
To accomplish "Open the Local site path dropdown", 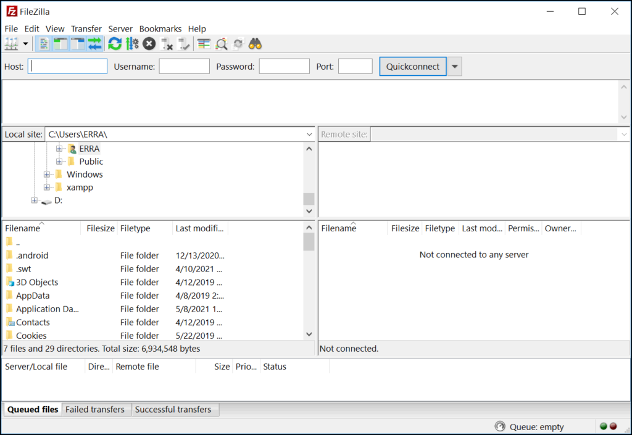I will pos(309,135).
